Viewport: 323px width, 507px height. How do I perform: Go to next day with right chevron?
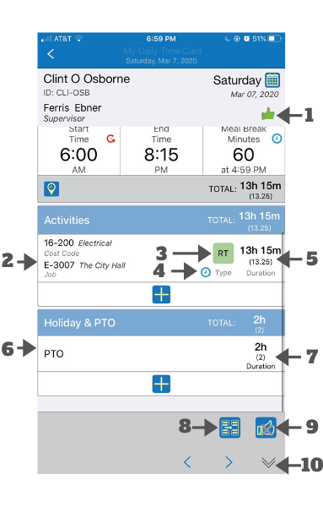point(229,462)
